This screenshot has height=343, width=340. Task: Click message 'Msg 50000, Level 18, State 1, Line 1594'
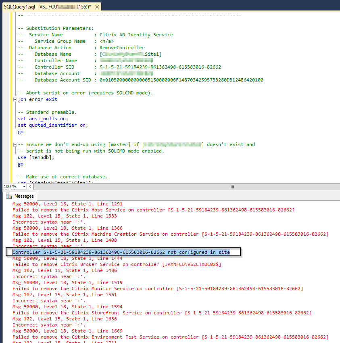(67, 307)
